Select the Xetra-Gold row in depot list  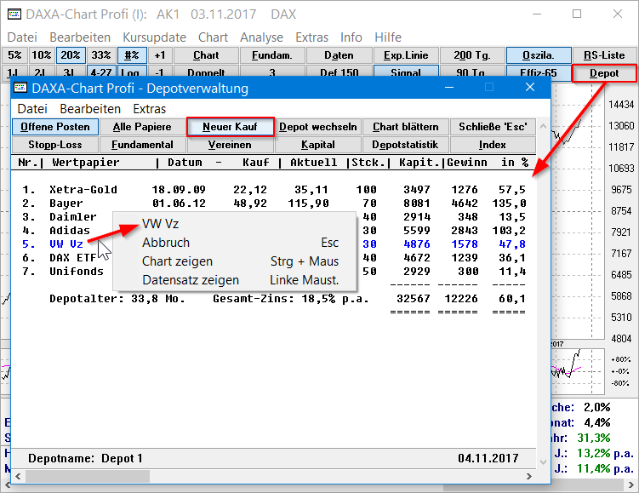click(83, 189)
